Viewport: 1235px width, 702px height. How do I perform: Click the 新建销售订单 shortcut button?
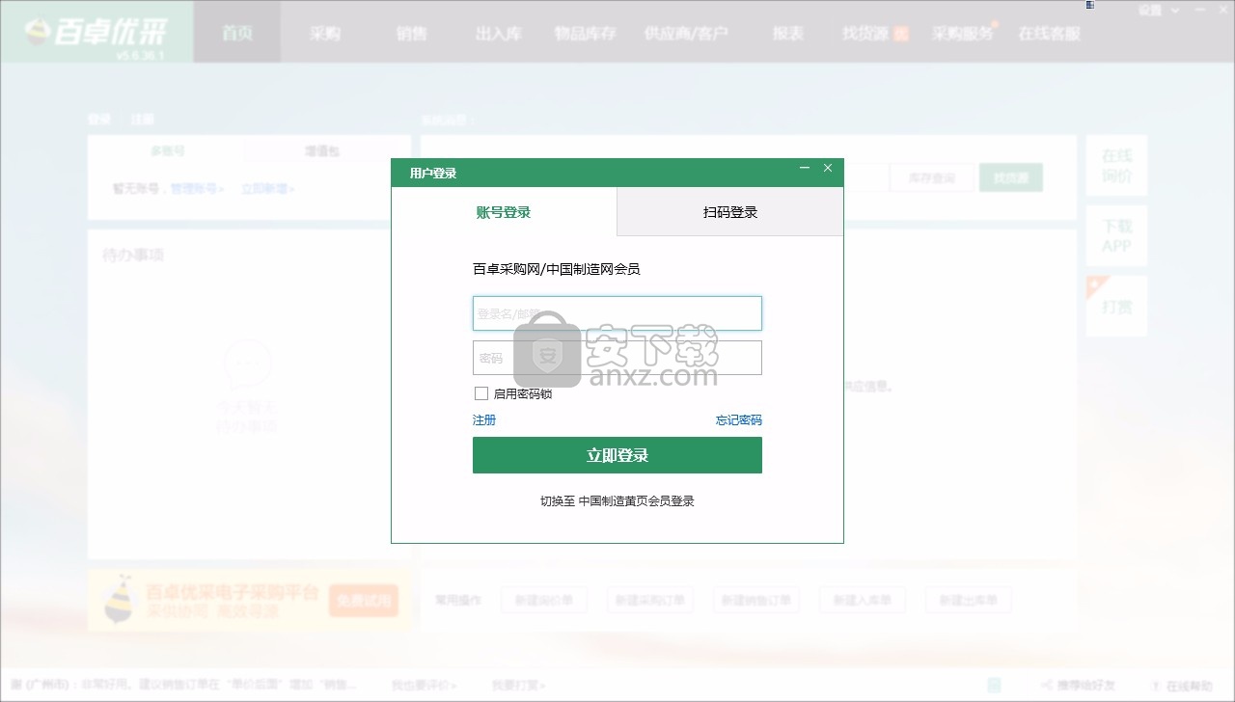(757, 600)
